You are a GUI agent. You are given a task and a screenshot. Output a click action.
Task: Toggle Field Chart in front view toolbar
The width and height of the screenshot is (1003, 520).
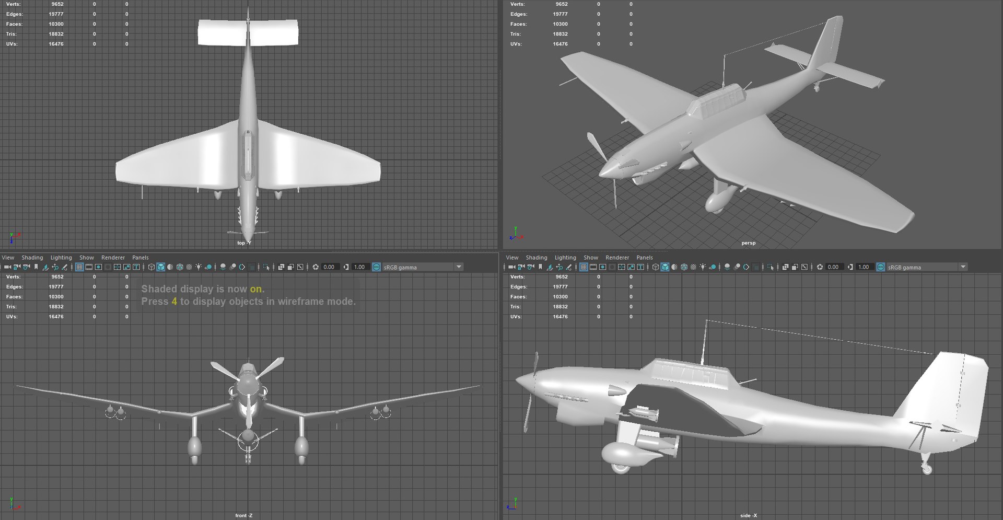point(117,267)
